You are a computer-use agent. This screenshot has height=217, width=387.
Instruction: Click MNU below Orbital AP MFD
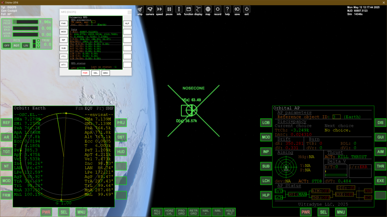coord(341,212)
